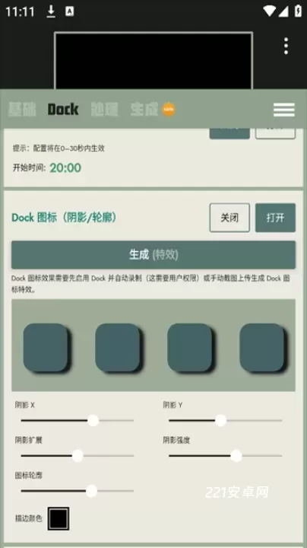Open the three-dot overflow menu
This screenshot has height=548, width=307.
(x=286, y=46)
